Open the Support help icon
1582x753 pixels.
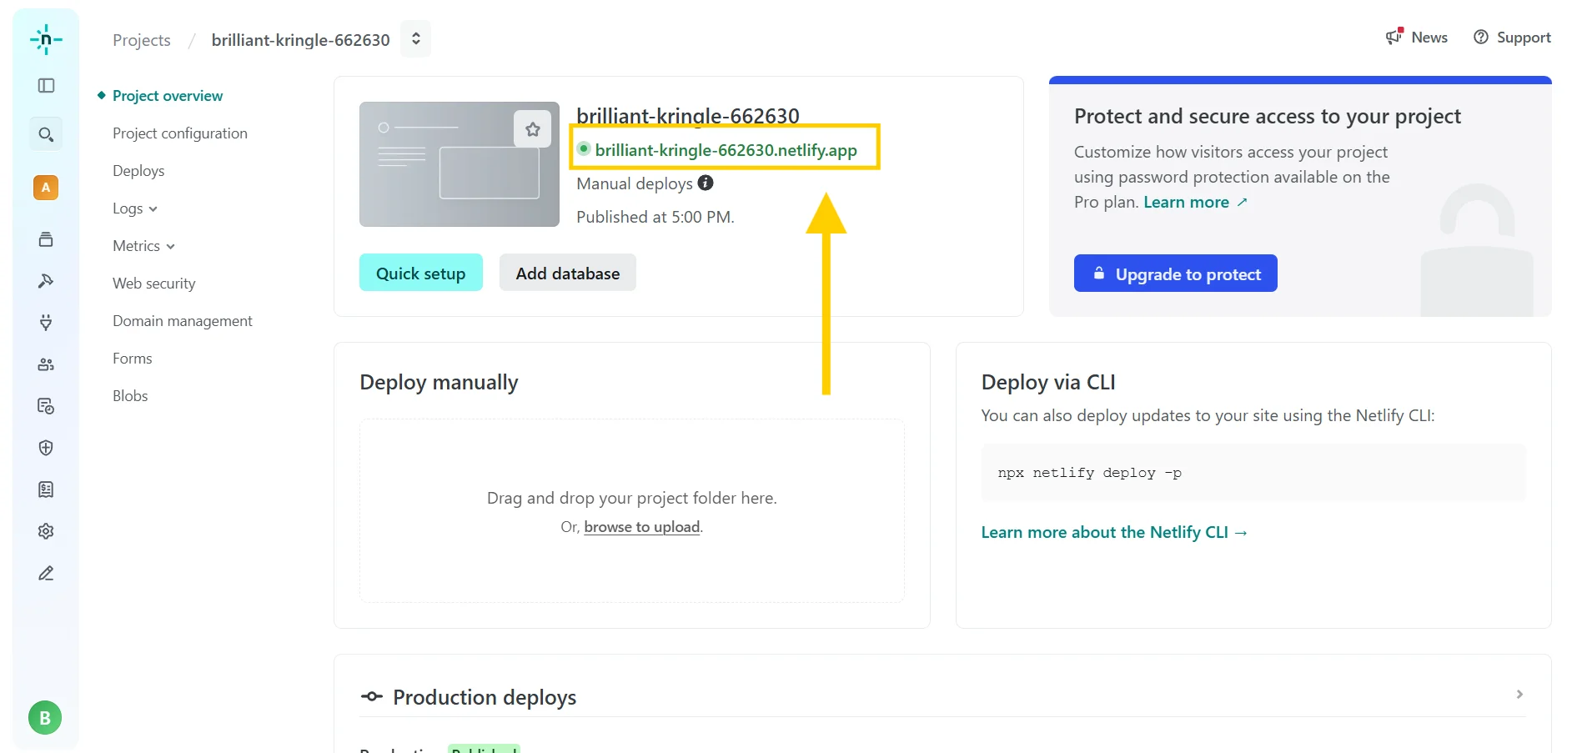(1481, 37)
